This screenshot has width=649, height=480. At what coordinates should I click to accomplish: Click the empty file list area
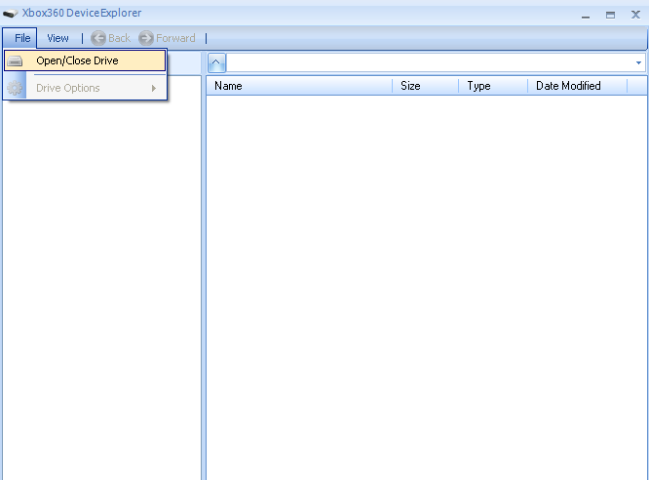coord(425,283)
